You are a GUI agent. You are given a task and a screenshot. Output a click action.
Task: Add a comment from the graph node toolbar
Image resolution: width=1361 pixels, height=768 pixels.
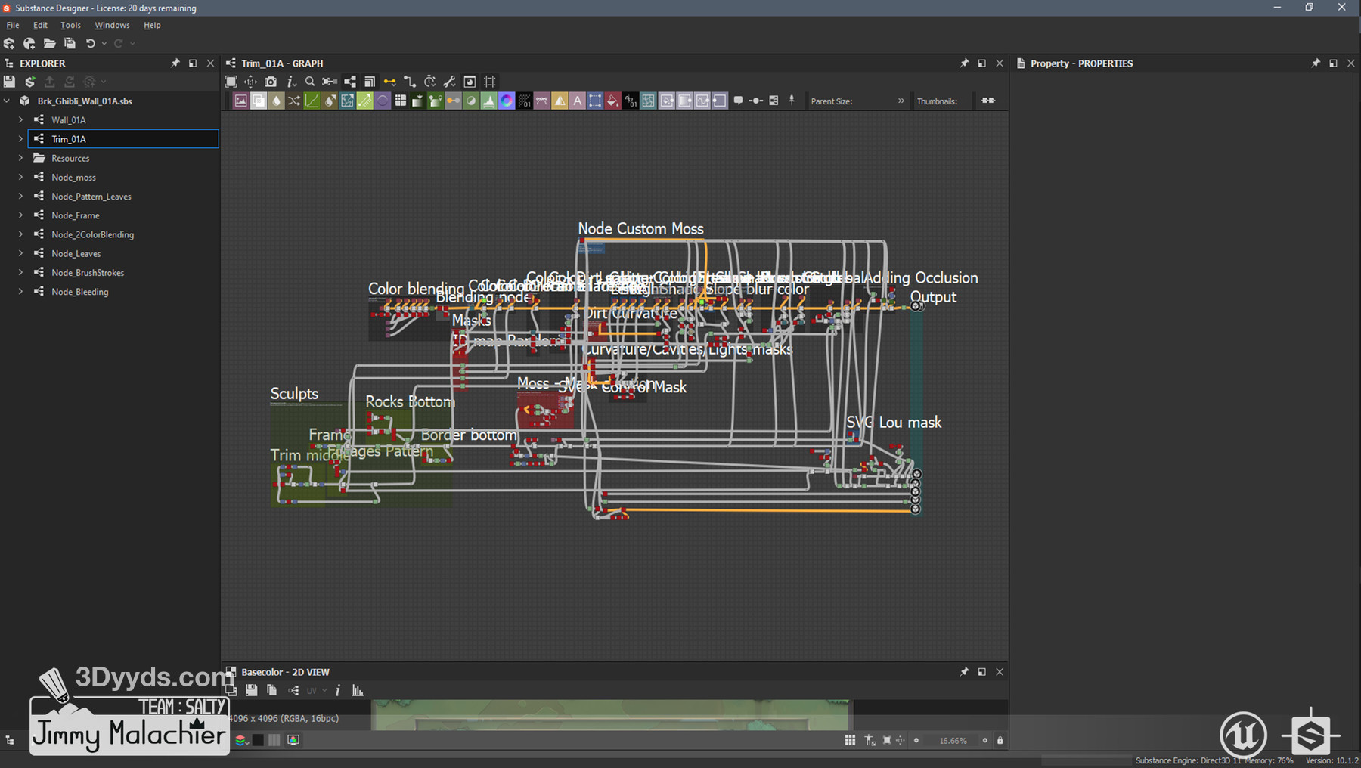click(x=738, y=101)
